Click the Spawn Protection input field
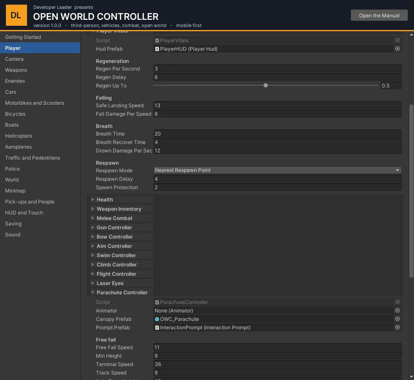The width and height of the screenshot is (414, 380). tap(277, 187)
